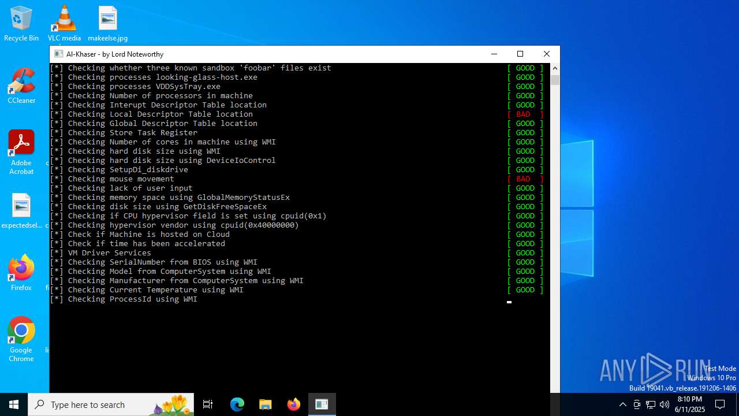The width and height of the screenshot is (739, 416).
Task: Click 'Checking hard disk size using DeviceIoControl'
Action: (163, 161)
